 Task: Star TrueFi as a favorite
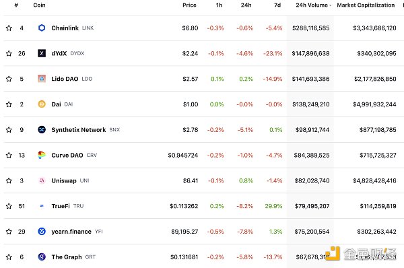coord(9,206)
